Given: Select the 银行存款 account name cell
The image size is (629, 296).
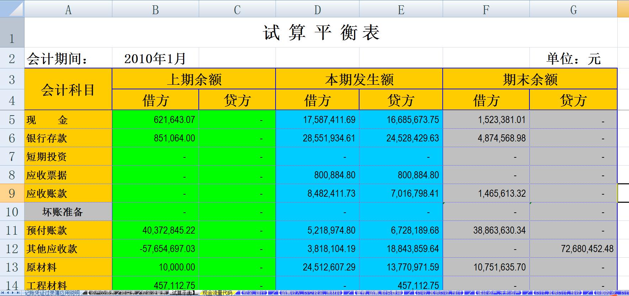Looking at the screenshot, I should click(68, 138).
